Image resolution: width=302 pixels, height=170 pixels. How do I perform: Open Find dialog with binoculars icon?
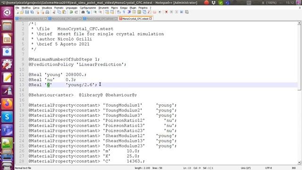83,12
